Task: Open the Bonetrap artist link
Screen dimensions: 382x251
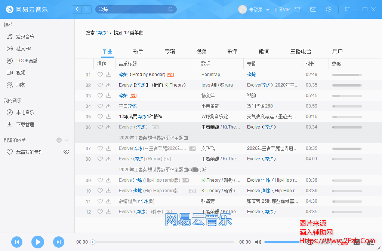Action: coord(211,75)
